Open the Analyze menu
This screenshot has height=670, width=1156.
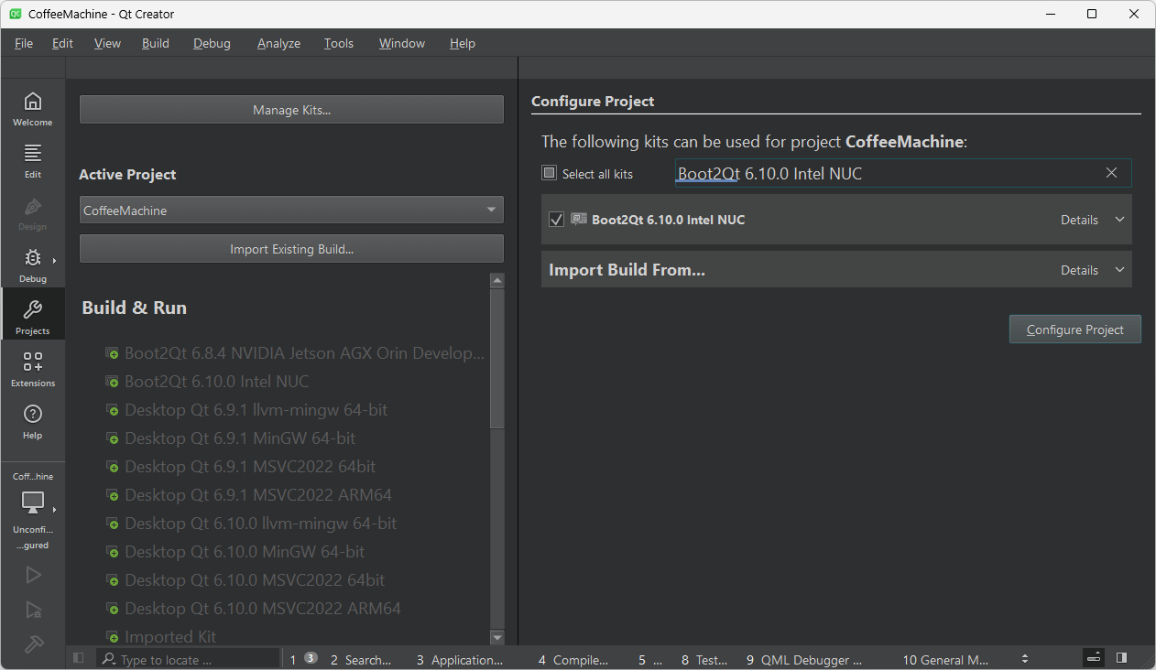click(278, 43)
